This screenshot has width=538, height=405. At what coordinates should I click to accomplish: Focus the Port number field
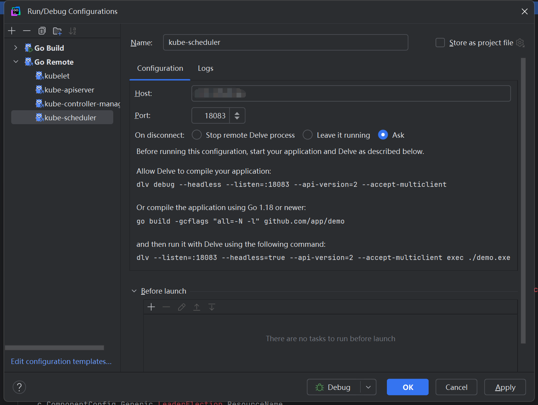pyautogui.click(x=211, y=115)
